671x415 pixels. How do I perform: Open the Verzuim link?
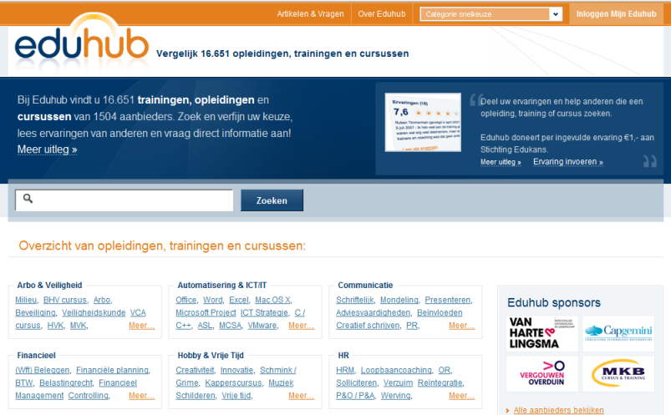pos(398,383)
